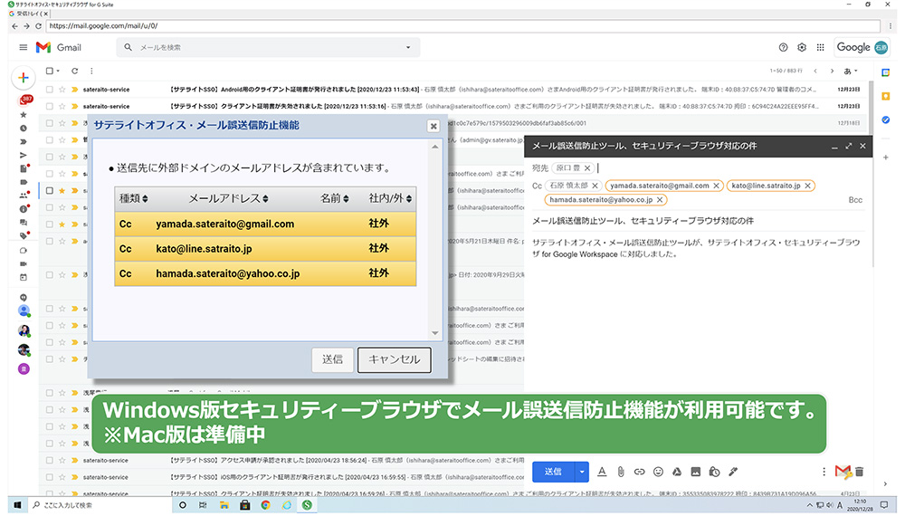Check the iOS用のクライアント証明書 email checkbox
The width and height of the screenshot is (905, 516).
(50, 477)
